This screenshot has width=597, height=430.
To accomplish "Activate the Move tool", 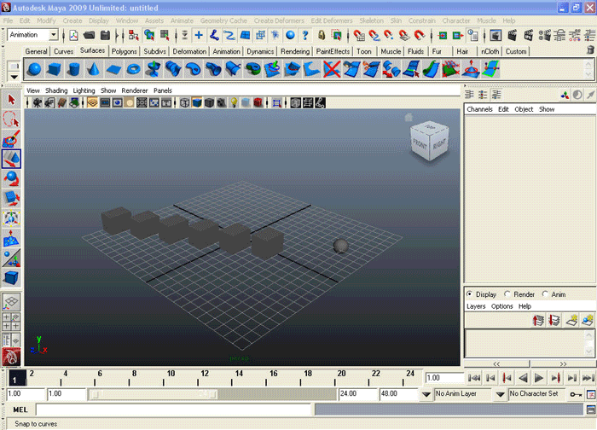I will (11, 159).
